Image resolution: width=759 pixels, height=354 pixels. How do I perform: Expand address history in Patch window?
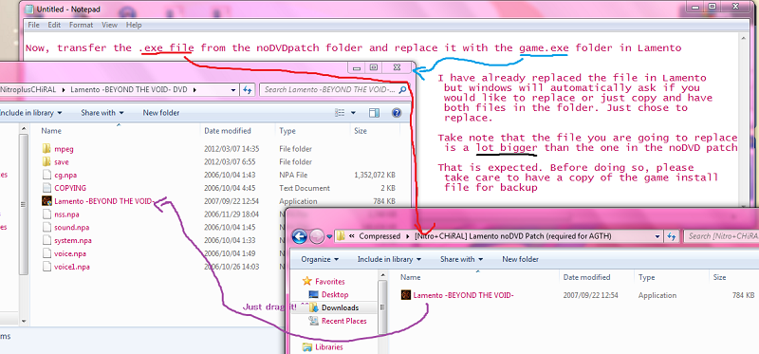(x=657, y=236)
